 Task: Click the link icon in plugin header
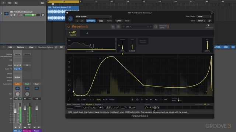(209, 21)
